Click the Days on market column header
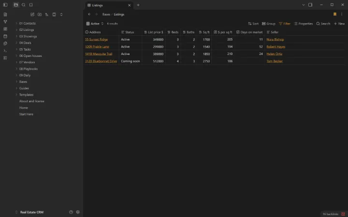This screenshot has height=217, width=348. click(x=249, y=32)
